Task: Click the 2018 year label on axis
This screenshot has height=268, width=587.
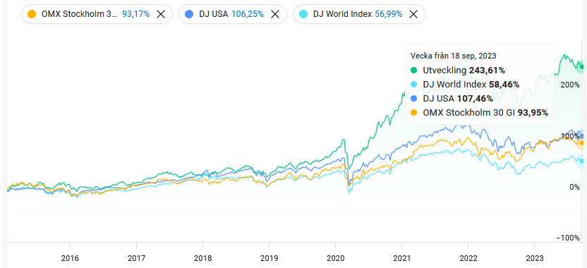Action: (x=202, y=258)
